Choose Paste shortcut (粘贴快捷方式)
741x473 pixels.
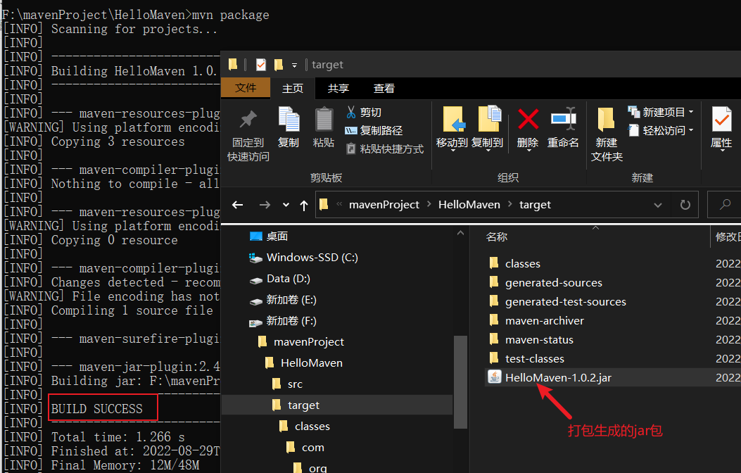tap(385, 149)
